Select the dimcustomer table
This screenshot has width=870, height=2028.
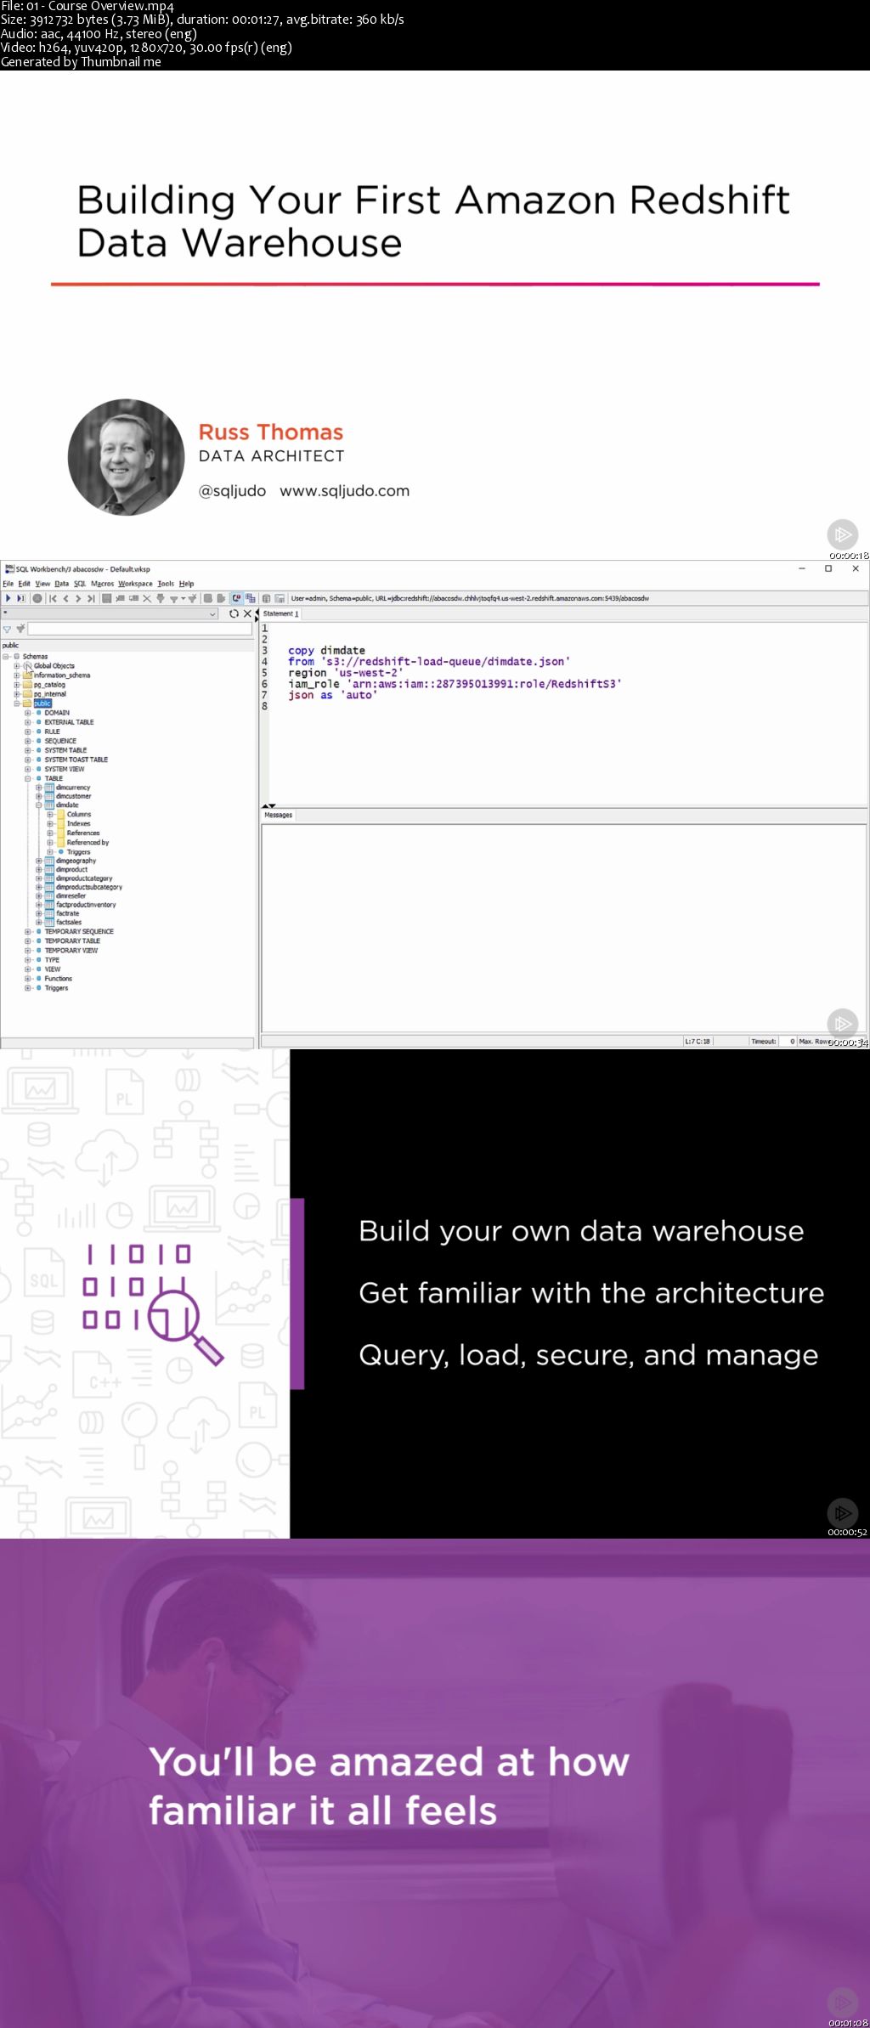[x=73, y=796]
